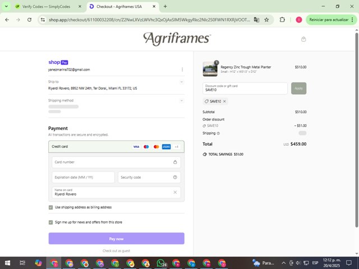Click the ESP language indicator
359x269 pixels.
point(315,263)
